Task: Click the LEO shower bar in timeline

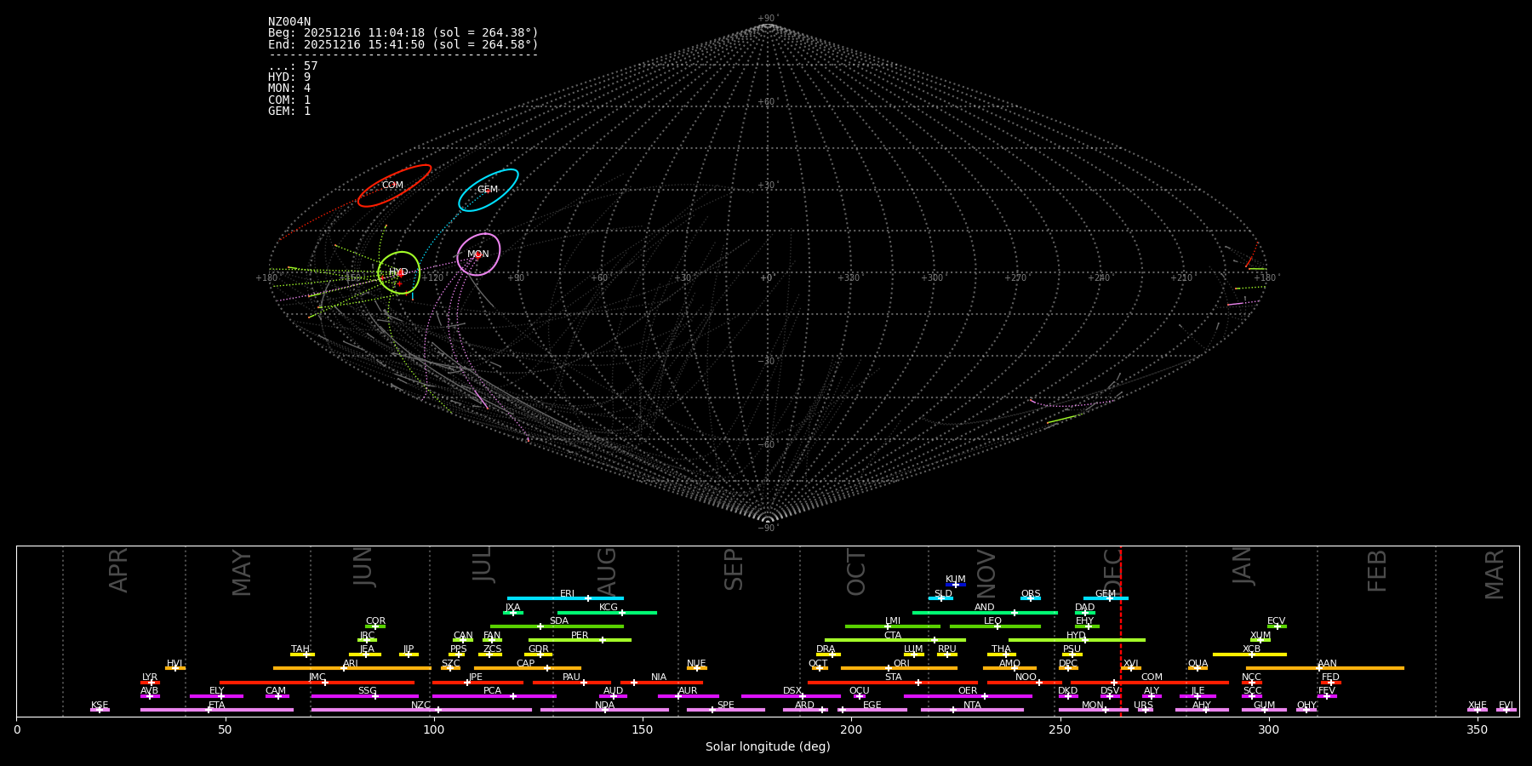Action: coord(995,626)
